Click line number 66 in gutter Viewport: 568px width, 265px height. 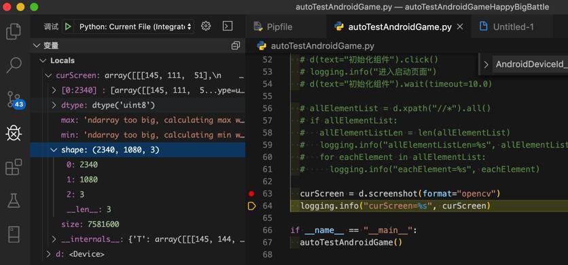click(x=267, y=230)
